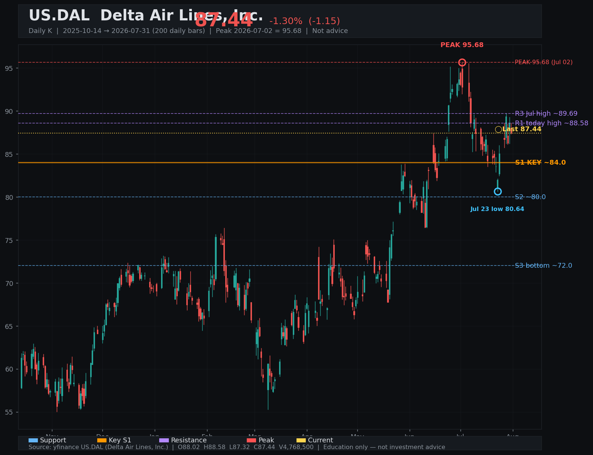Click the yellow Current legend swatch
The width and height of the screenshot is (593, 455).
click(301, 440)
